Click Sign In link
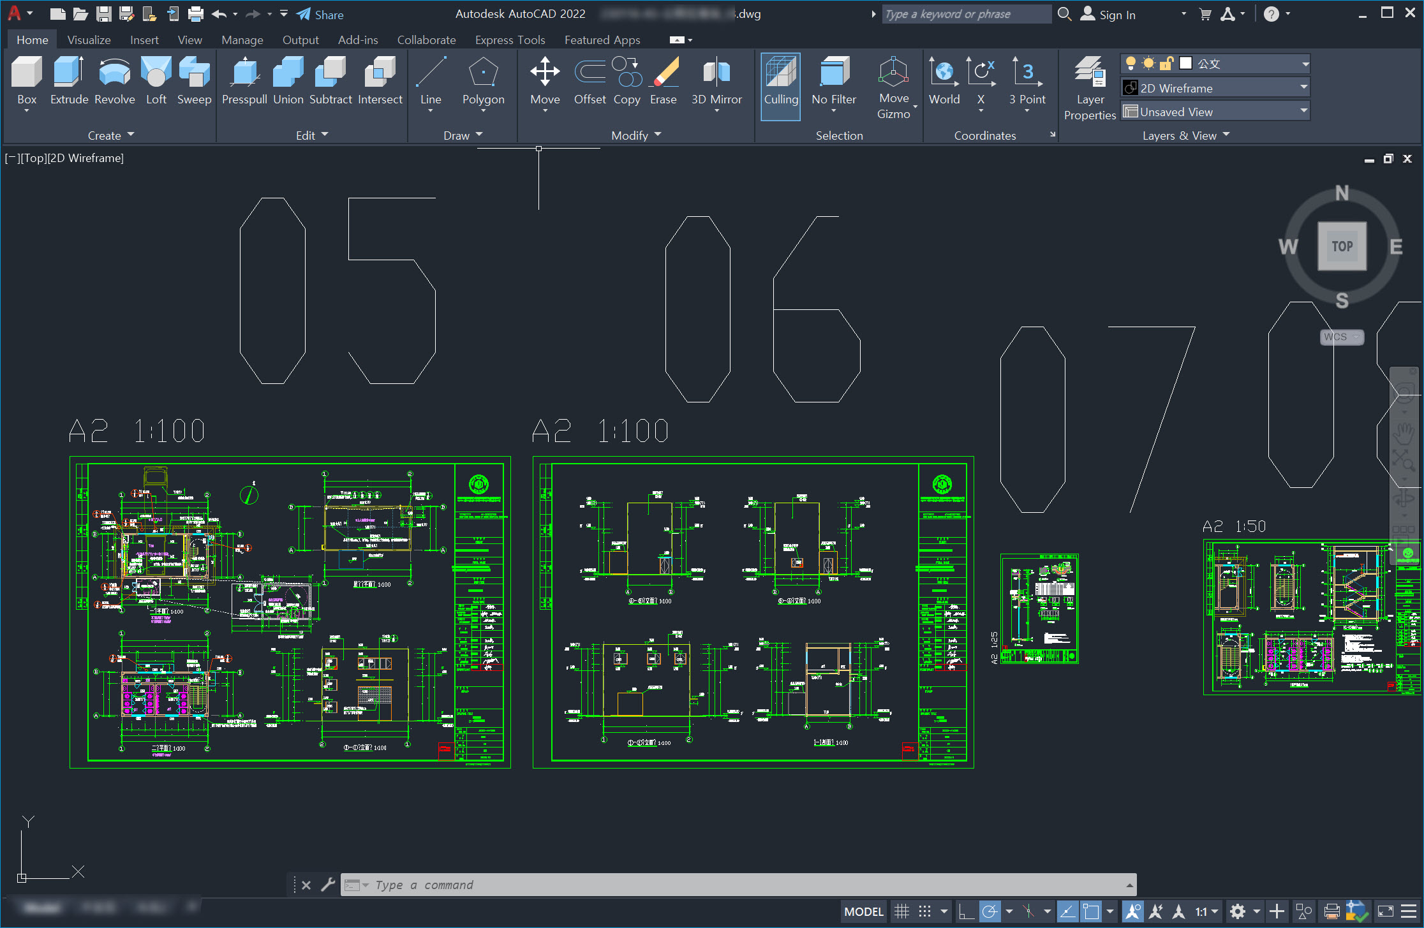The width and height of the screenshot is (1424, 928). pyautogui.click(x=1116, y=15)
